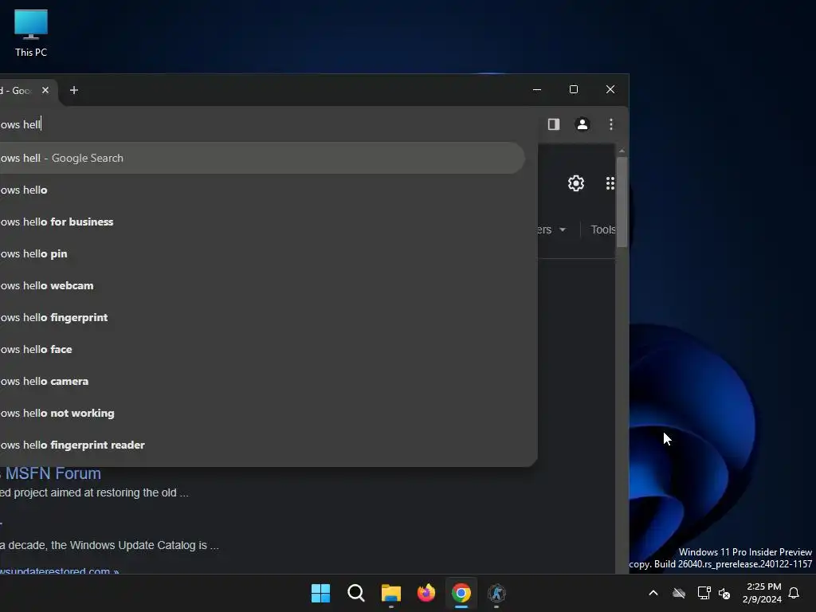Open Google quick settings gear

coord(576,183)
